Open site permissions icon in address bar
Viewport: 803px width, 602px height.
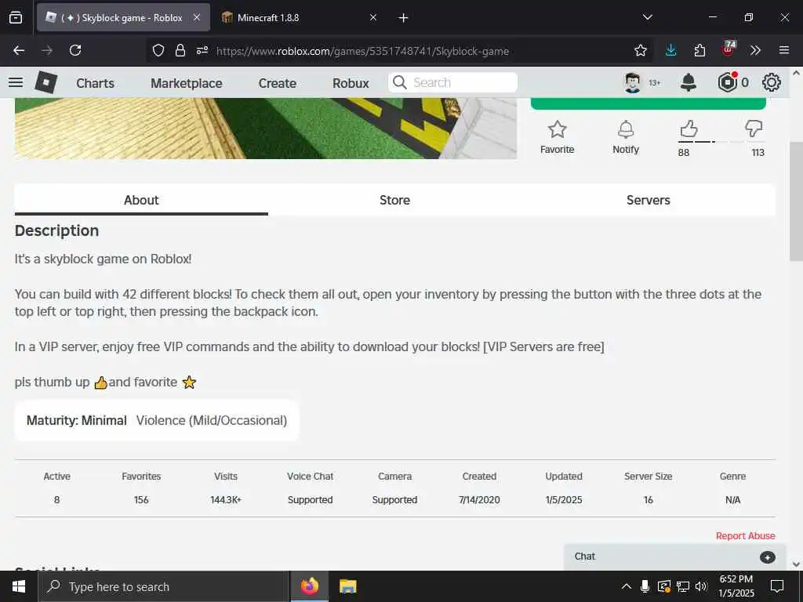pyautogui.click(x=202, y=50)
